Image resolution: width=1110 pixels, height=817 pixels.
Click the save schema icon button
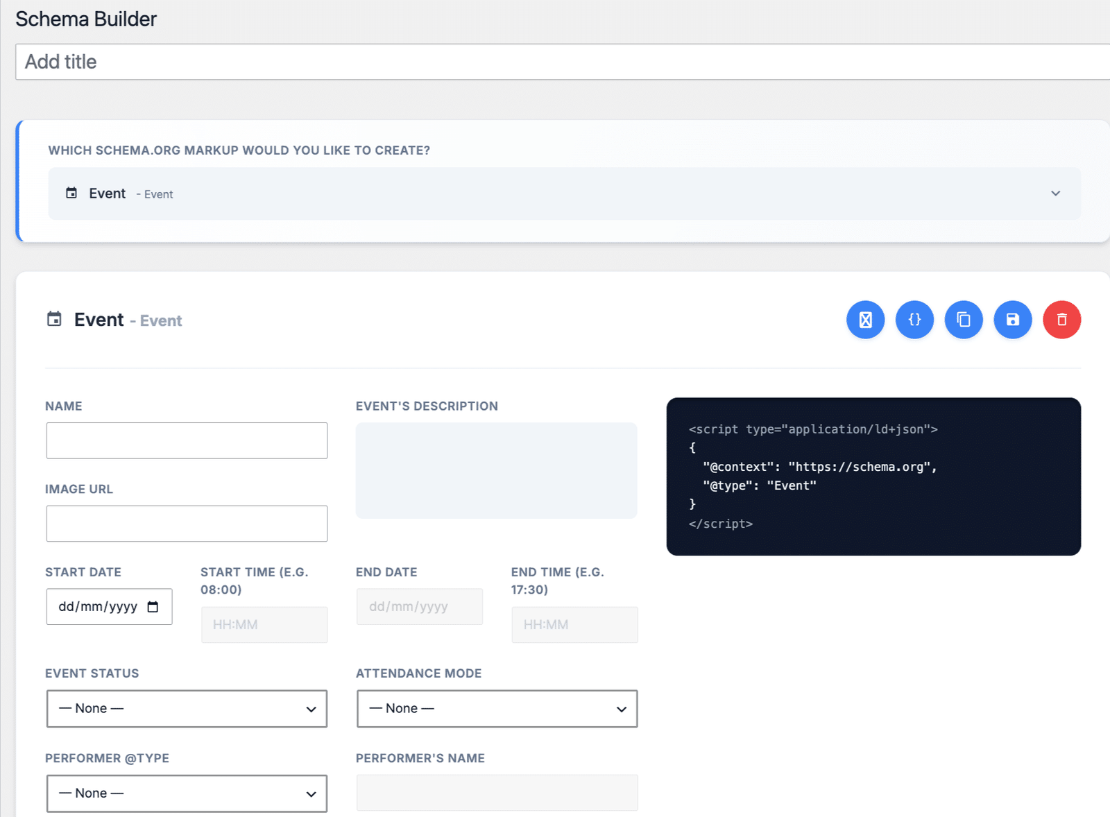click(1013, 320)
